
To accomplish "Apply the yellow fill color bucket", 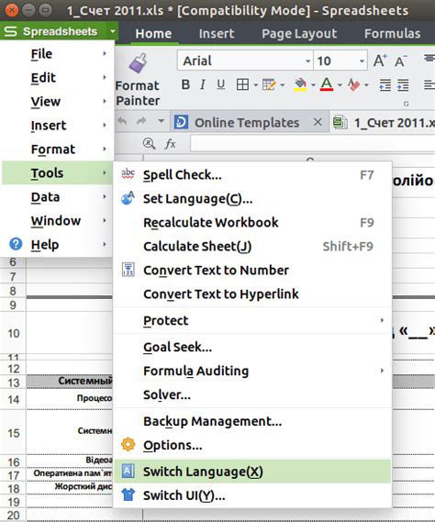I will coord(300,84).
